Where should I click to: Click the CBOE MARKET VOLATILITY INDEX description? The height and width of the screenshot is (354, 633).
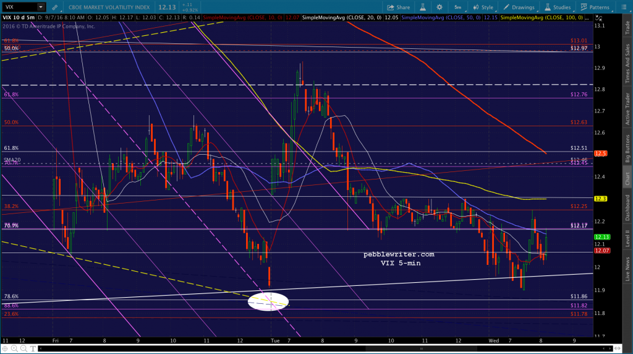(x=109, y=7)
